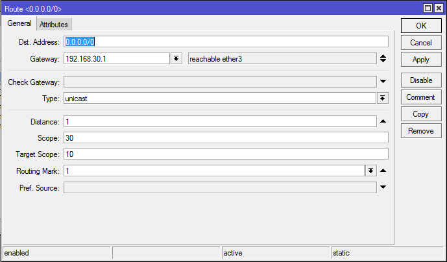Open the Type dropdown menu
This screenshot has width=447, height=262.
[x=383, y=98]
